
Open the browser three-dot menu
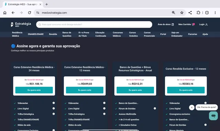point(215,13)
